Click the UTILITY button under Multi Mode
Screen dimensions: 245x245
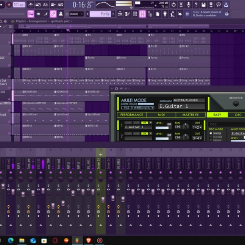click(x=149, y=107)
